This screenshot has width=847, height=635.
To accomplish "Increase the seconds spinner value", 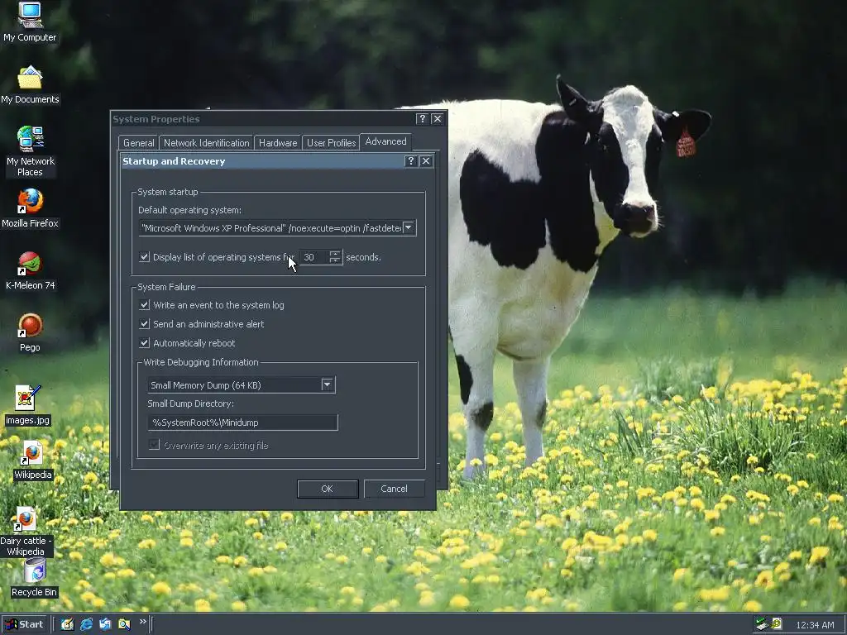I will [x=335, y=253].
